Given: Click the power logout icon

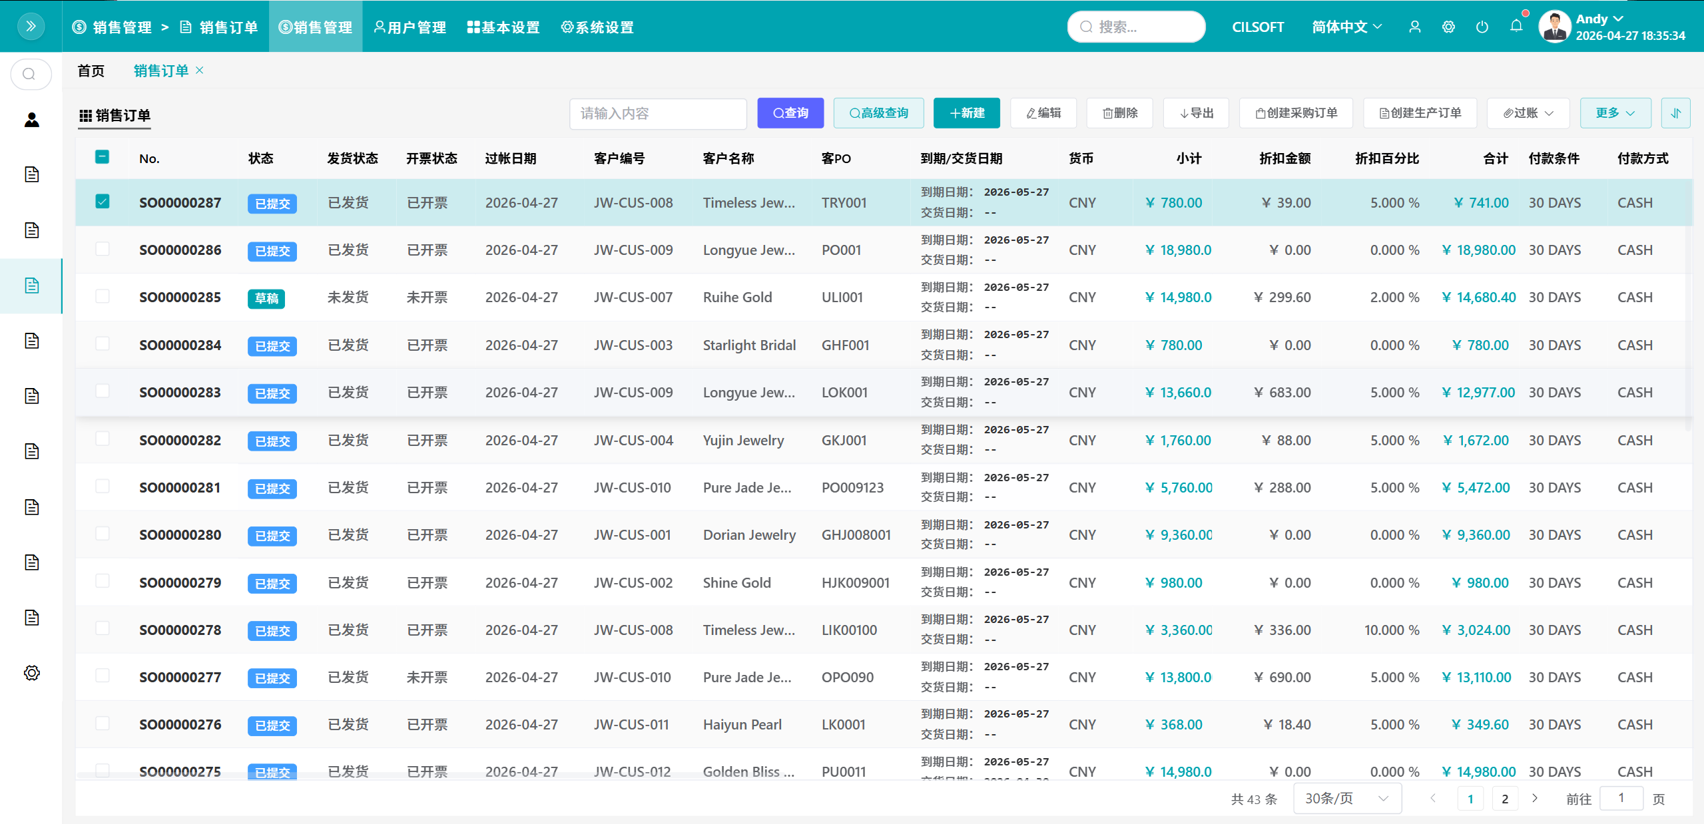Looking at the screenshot, I should pos(1482,27).
